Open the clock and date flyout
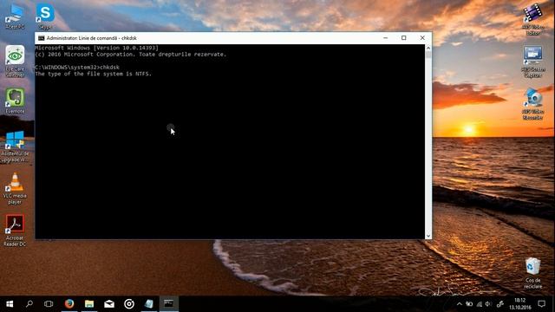555x312 pixels. 520,304
